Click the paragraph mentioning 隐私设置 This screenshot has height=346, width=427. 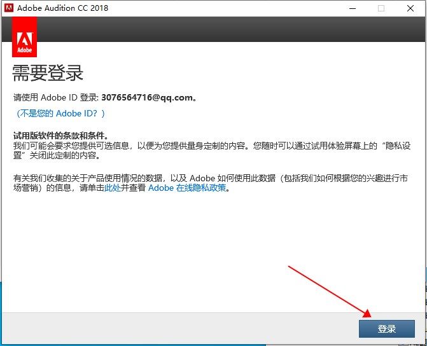tap(212, 150)
